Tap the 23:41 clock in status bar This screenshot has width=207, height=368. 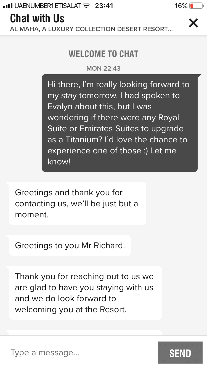(x=104, y=6)
